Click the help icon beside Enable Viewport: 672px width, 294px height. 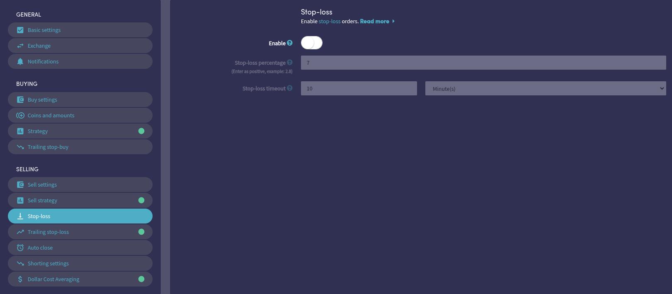pos(290,43)
